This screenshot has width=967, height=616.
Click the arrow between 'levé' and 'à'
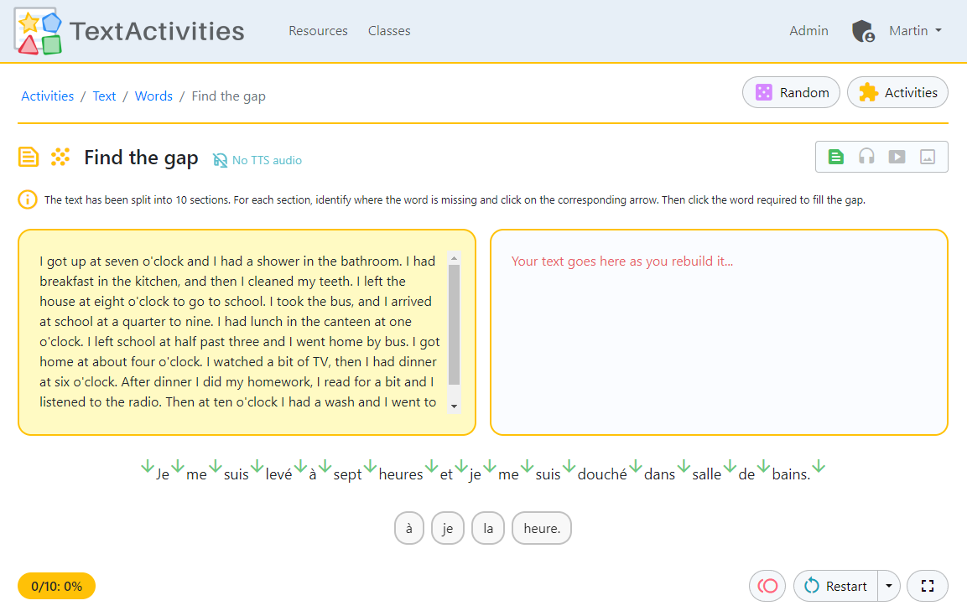pos(300,466)
